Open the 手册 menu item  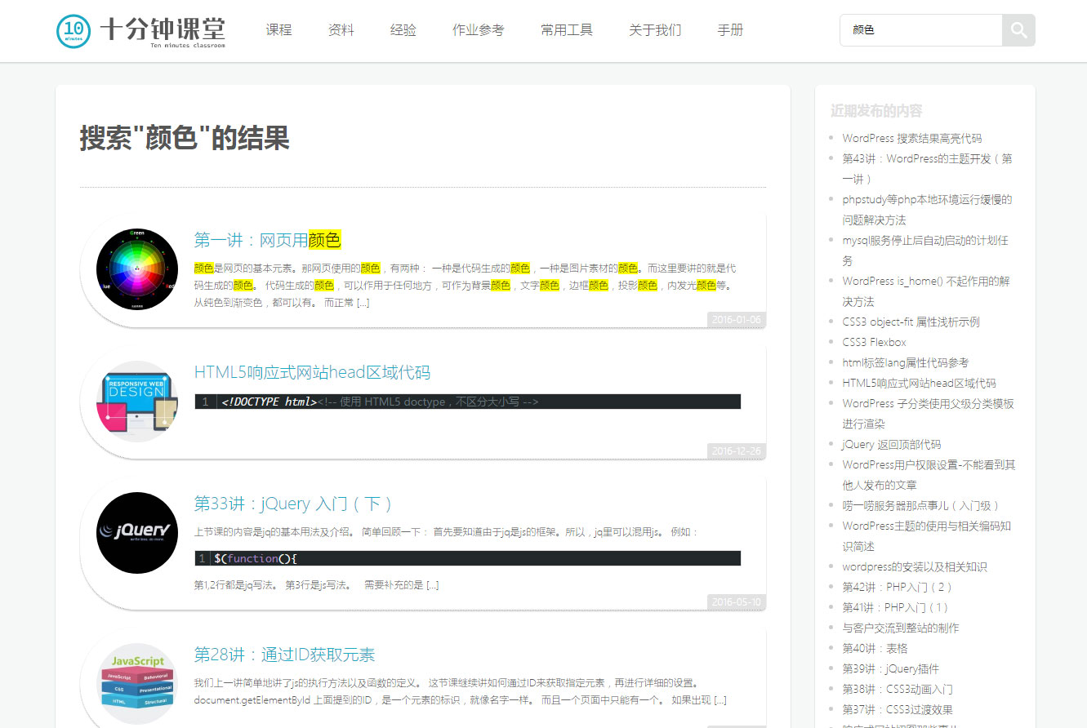[730, 30]
